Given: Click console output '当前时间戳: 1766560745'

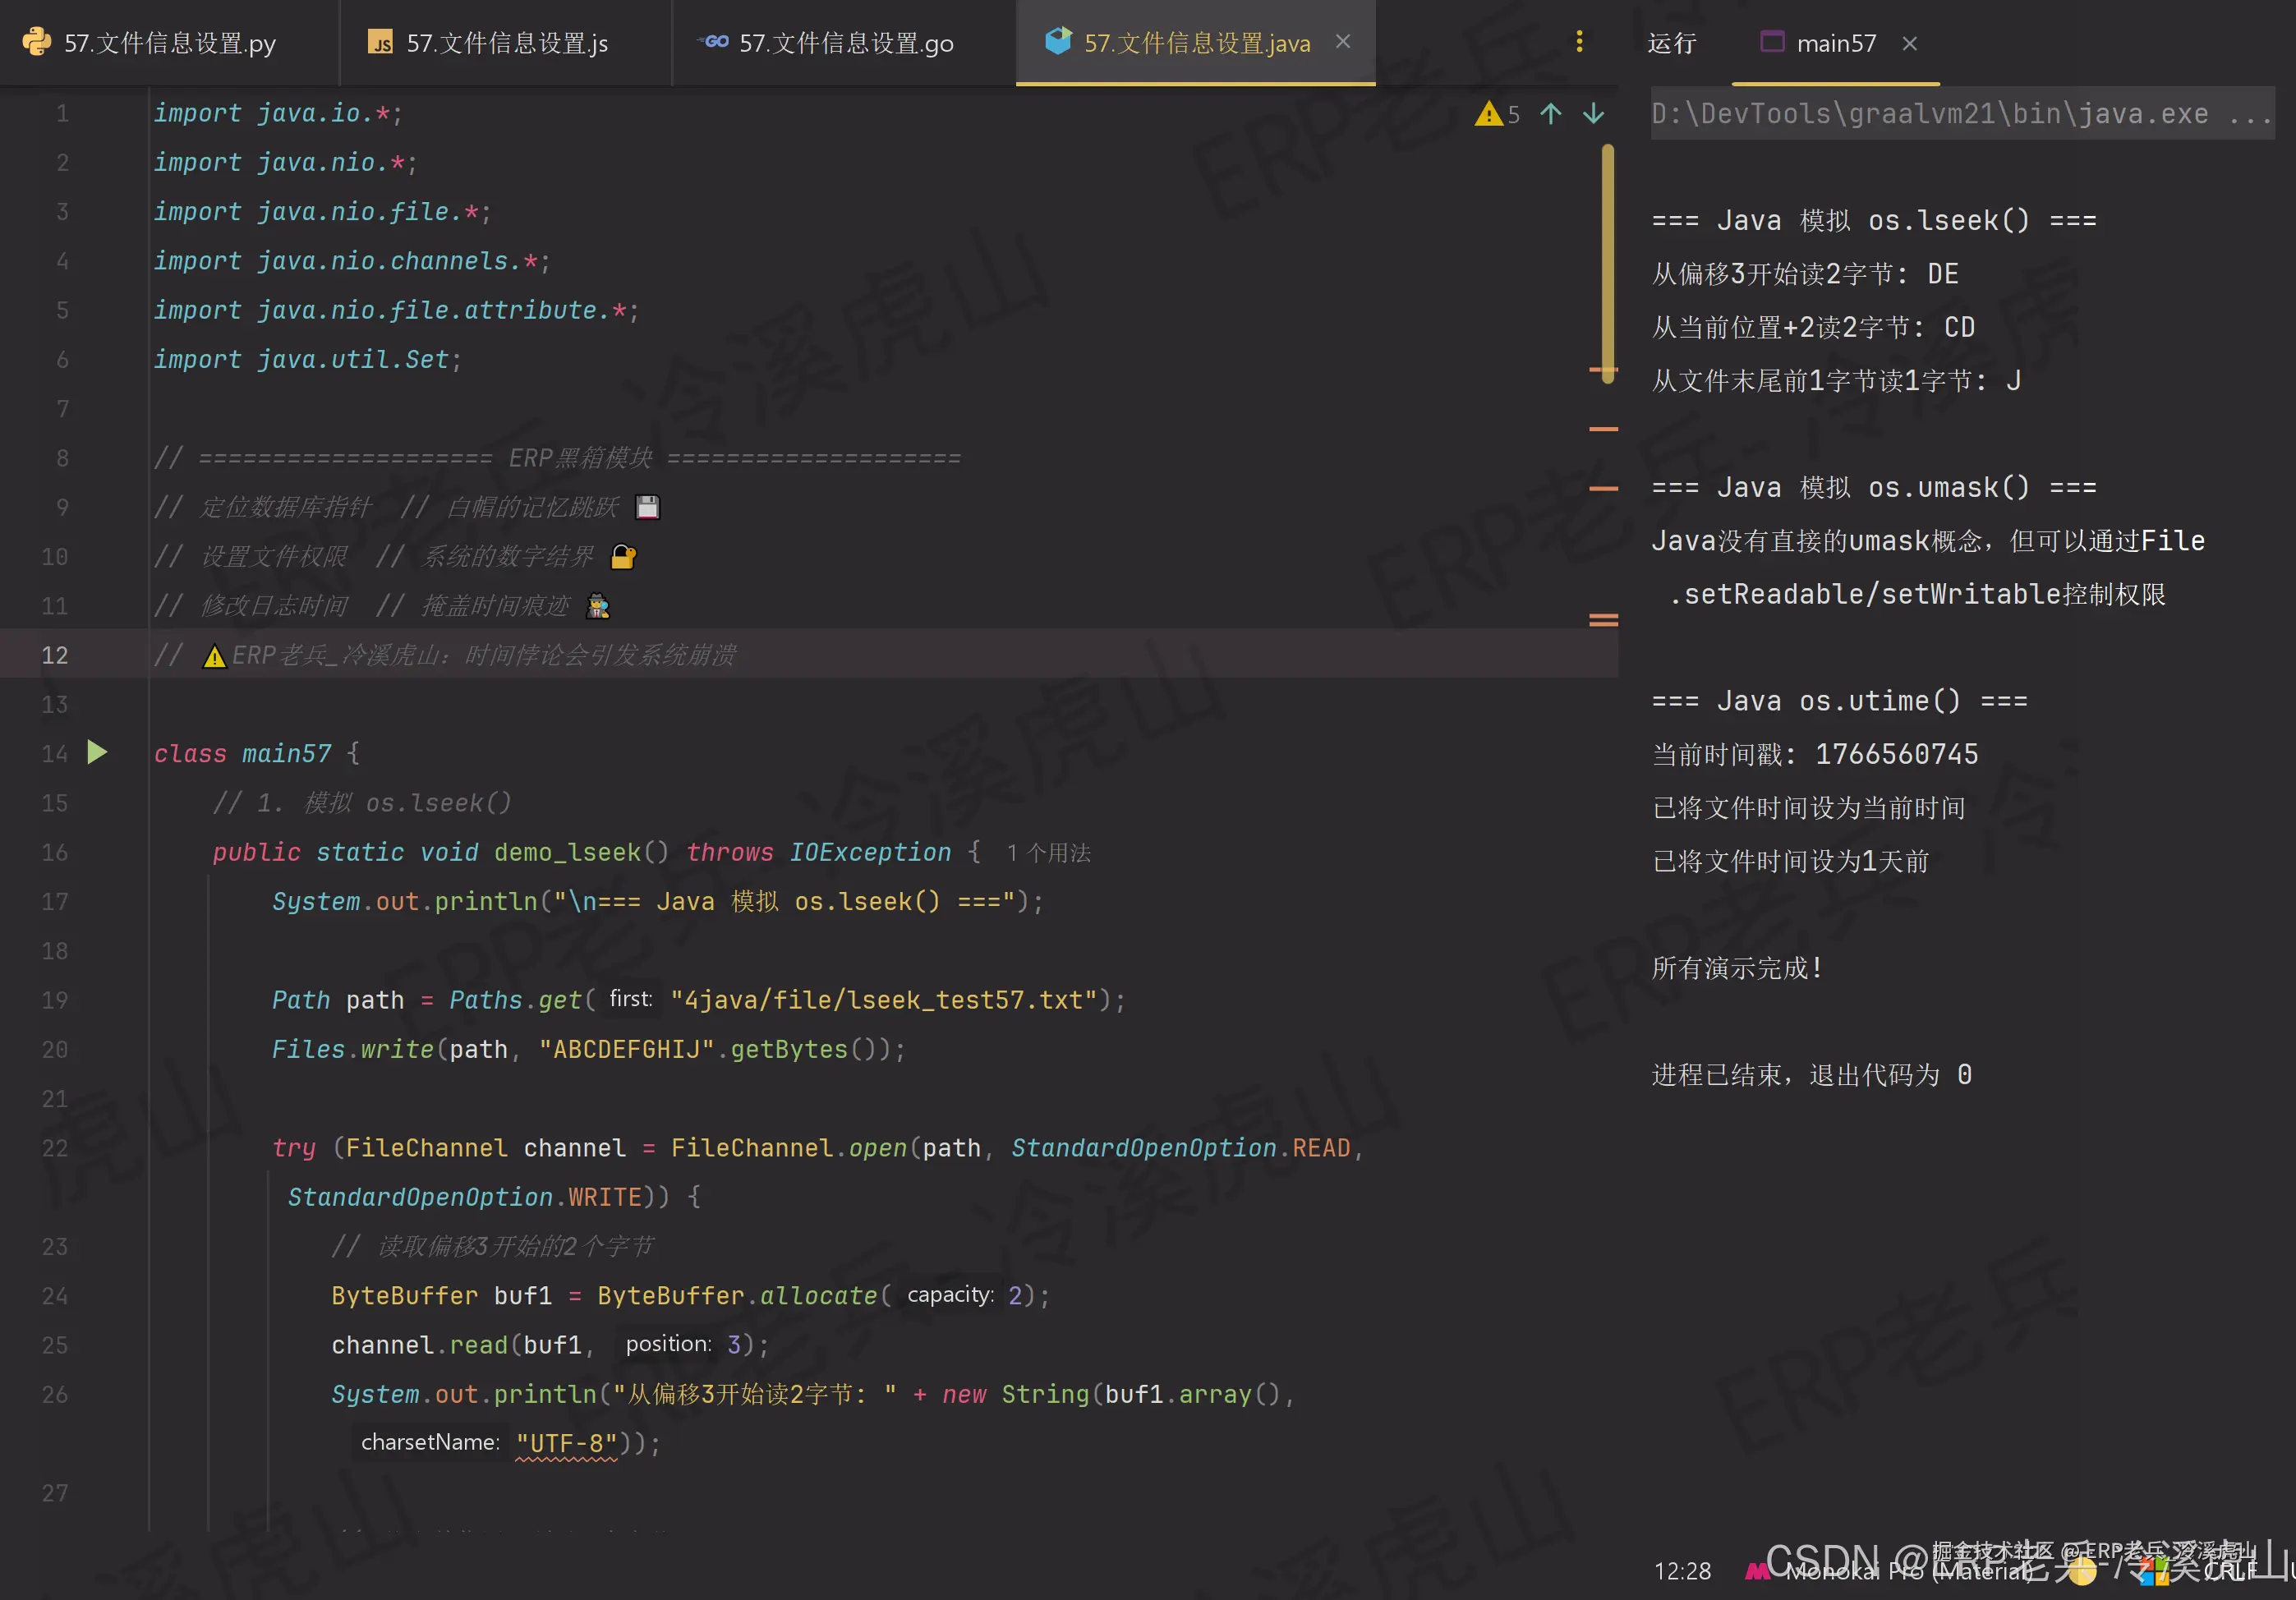Looking at the screenshot, I should tap(1815, 754).
